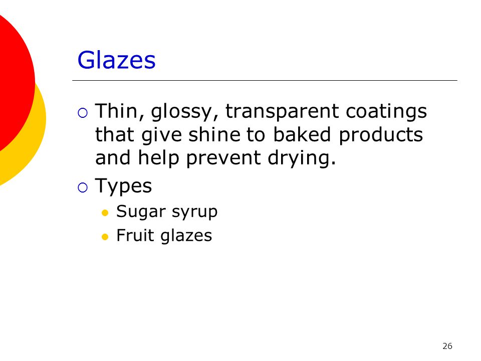Click the blue "Glazes" slide title
The image size is (481, 361).
pos(116,60)
